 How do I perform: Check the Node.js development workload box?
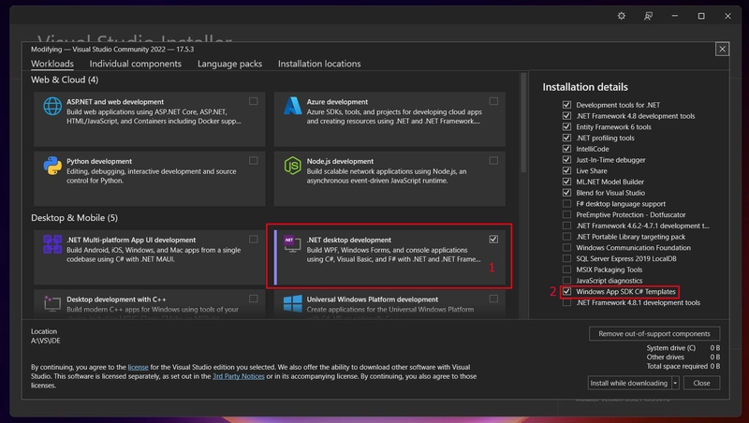pyautogui.click(x=493, y=160)
